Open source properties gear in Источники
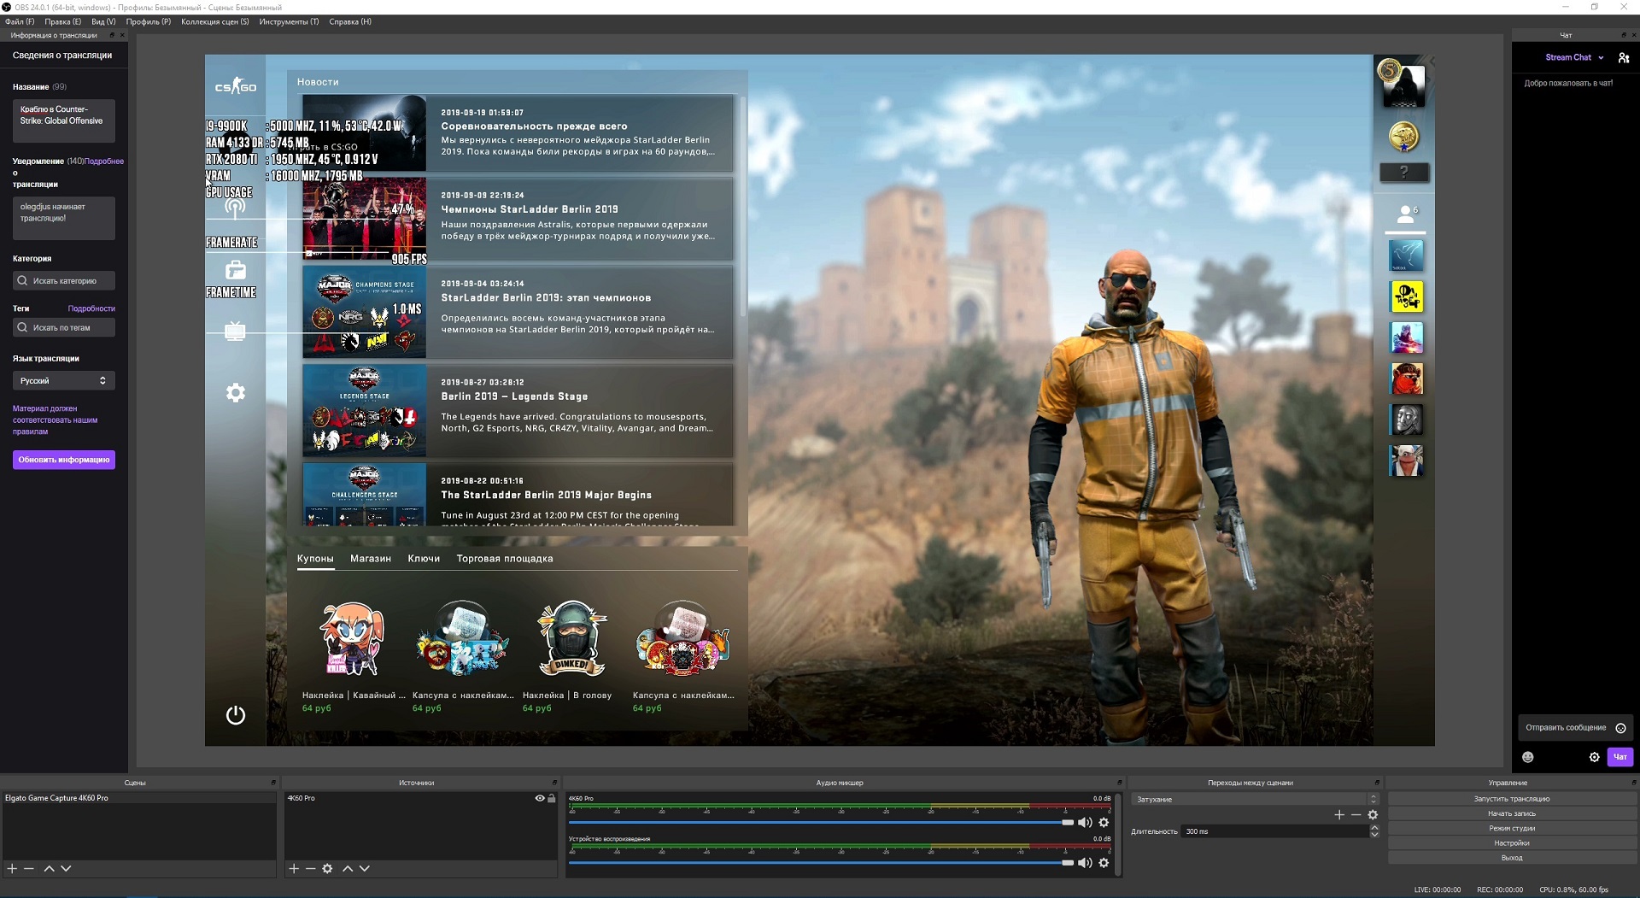The width and height of the screenshot is (1640, 898). [x=327, y=868]
